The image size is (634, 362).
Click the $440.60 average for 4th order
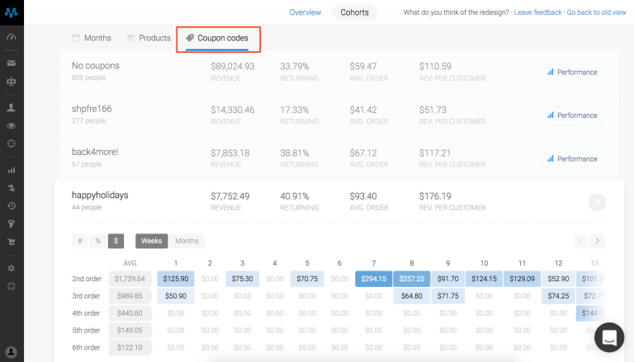130,313
